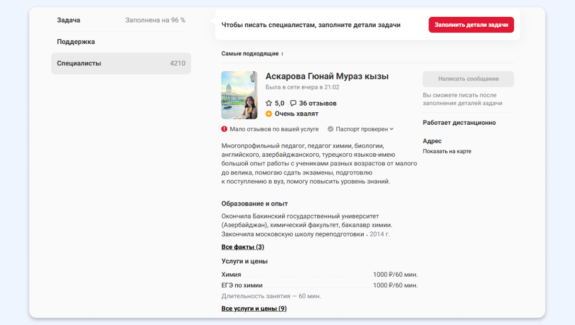
Task: Expand 'Все услуги и цены (9)'
Action: [x=254, y=309]
